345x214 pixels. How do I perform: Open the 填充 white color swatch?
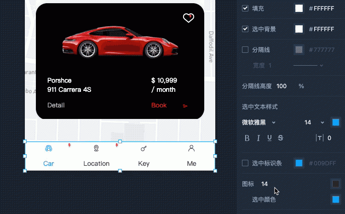(x=299, y=8)
